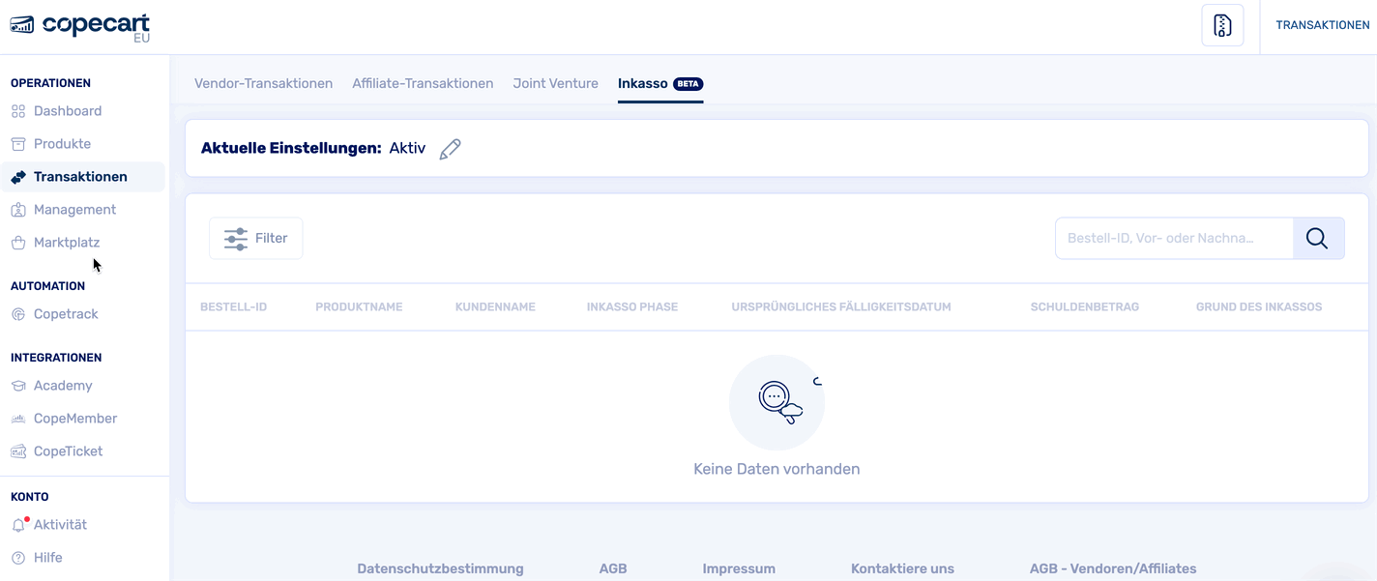Image resolution: width=1377 pixels, height=581 pixels.
Task: Open the Datenschutzbestimmung footer link
Action: (440, 568)
